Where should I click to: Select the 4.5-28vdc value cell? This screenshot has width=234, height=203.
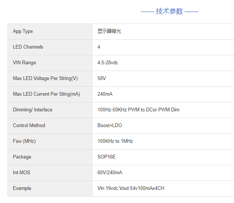coord(108,63)
